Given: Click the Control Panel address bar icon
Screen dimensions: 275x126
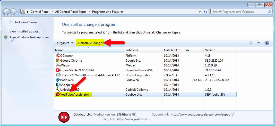Looking at the screenshot, I should pyautogui.click(x=23, y=12).
